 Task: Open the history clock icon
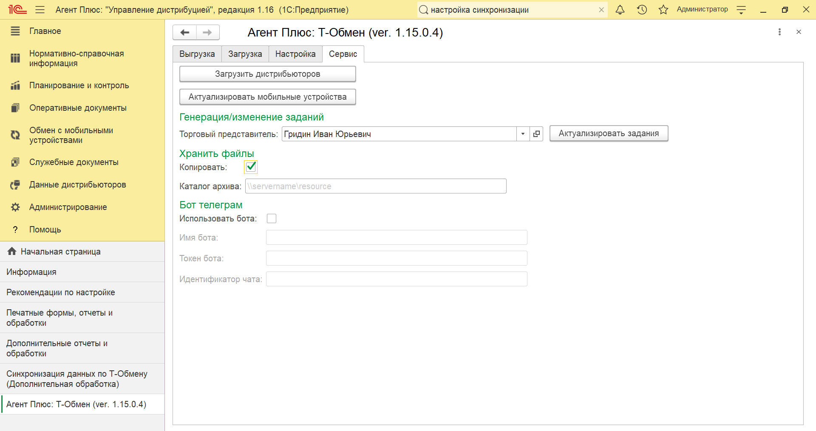pyautogui.click(x=642, y=9)
